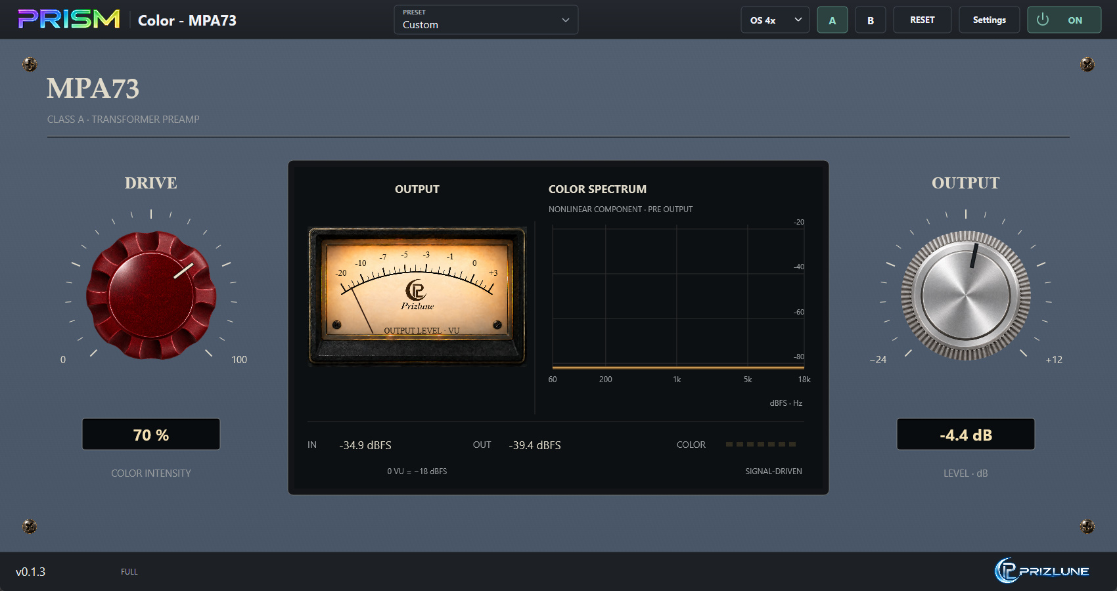Open the OS 4x oversampling dropdown
The height and width of the screenshot is (591, 1117).
(x=775, y=20)
